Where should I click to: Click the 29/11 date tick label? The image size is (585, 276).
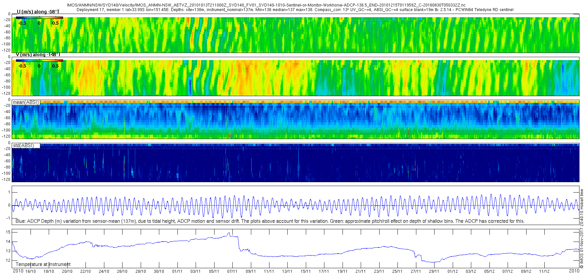pos(434,271)
